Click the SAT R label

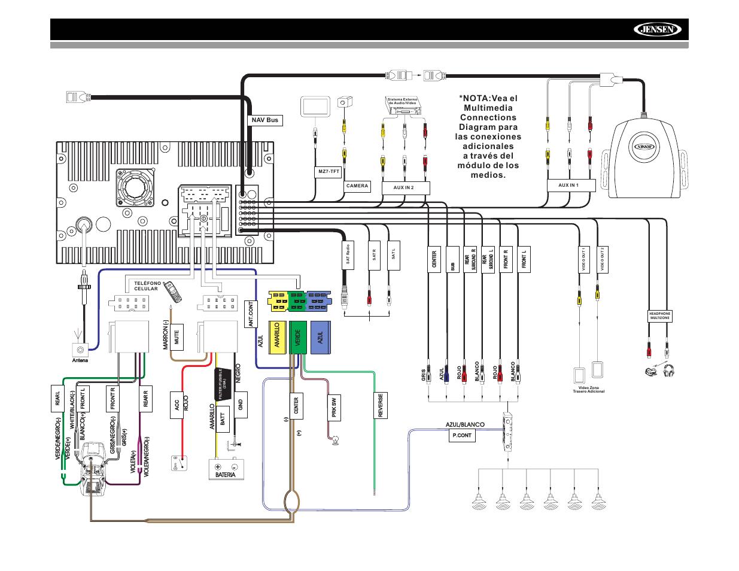click(x=375, y=255)
